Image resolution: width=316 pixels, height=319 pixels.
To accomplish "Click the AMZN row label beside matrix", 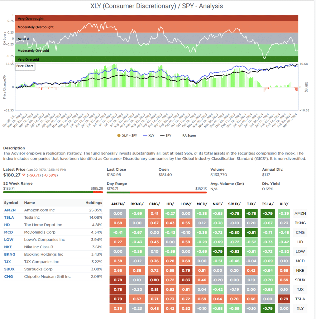I will point(300,213).
